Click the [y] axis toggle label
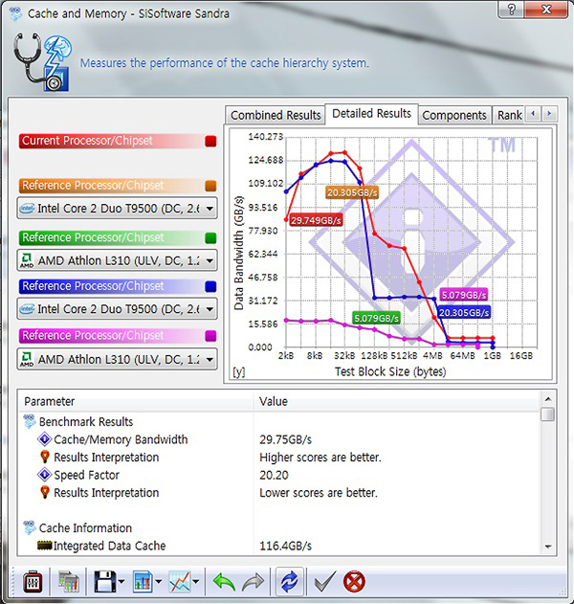Screen dimensions: 574x604 click(x=238, y=372)
